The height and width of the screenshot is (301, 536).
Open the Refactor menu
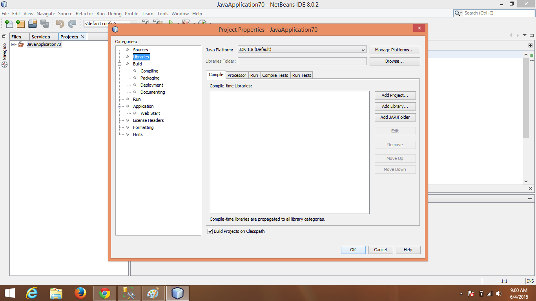pyautogui.click(x=84, y=13)
